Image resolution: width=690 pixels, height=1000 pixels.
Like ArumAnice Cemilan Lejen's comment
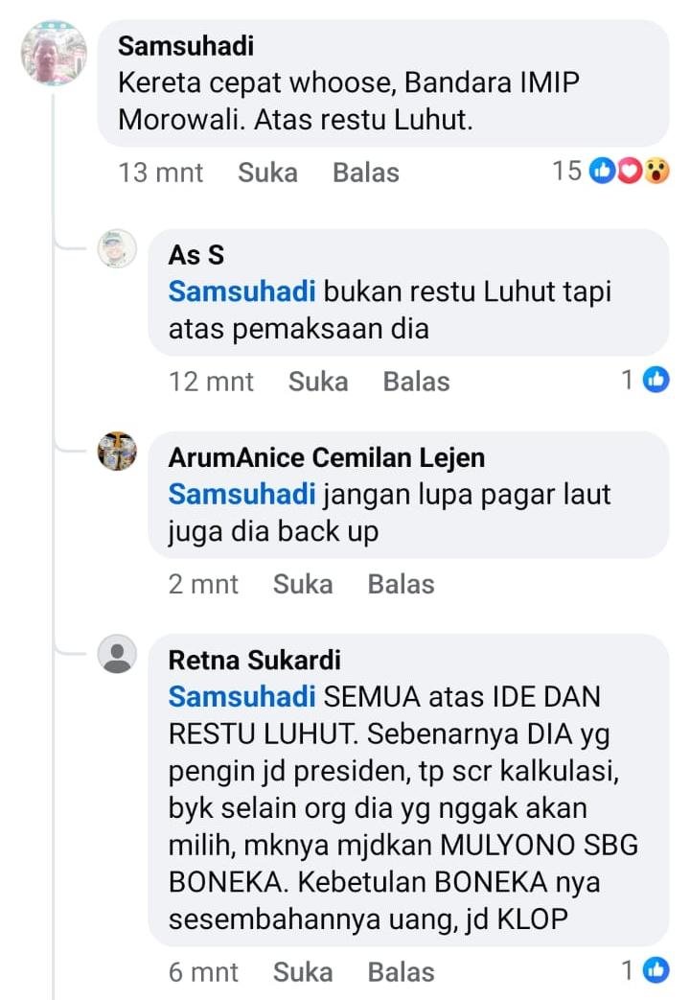point(302,584)
